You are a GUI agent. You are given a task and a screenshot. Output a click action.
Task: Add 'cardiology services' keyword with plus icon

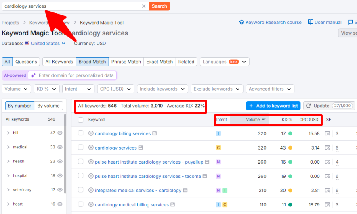(x=91, y=148)
